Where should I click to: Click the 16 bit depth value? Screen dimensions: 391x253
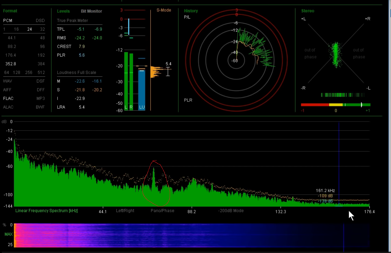(16, 29)
